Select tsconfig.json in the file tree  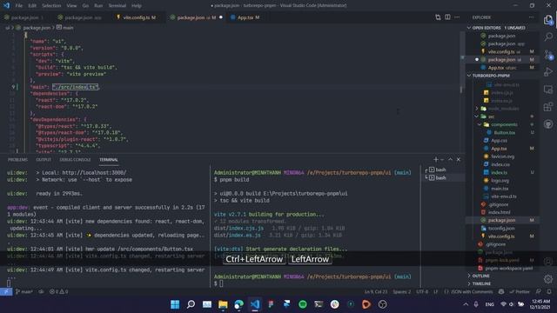coord(501,228)
